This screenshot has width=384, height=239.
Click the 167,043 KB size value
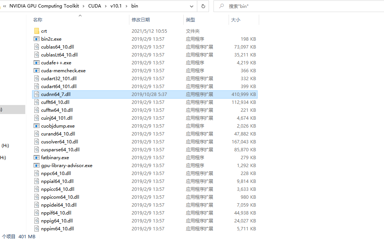coord(244,142)
